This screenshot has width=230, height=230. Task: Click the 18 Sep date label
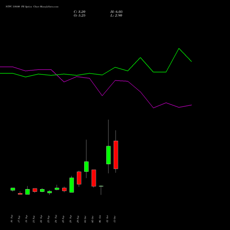[x=26, y=218]
